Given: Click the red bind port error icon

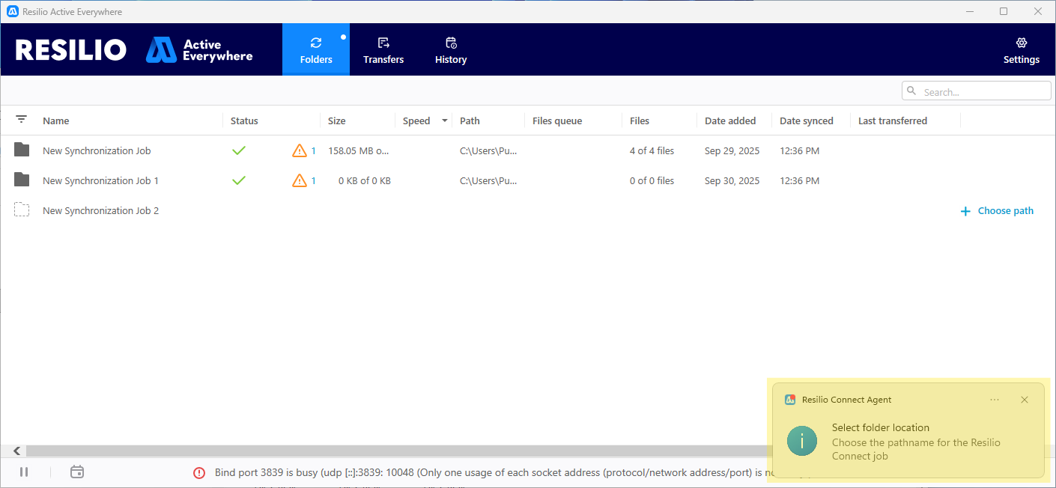Looking at the screenshot, I should tap(199, 473).
